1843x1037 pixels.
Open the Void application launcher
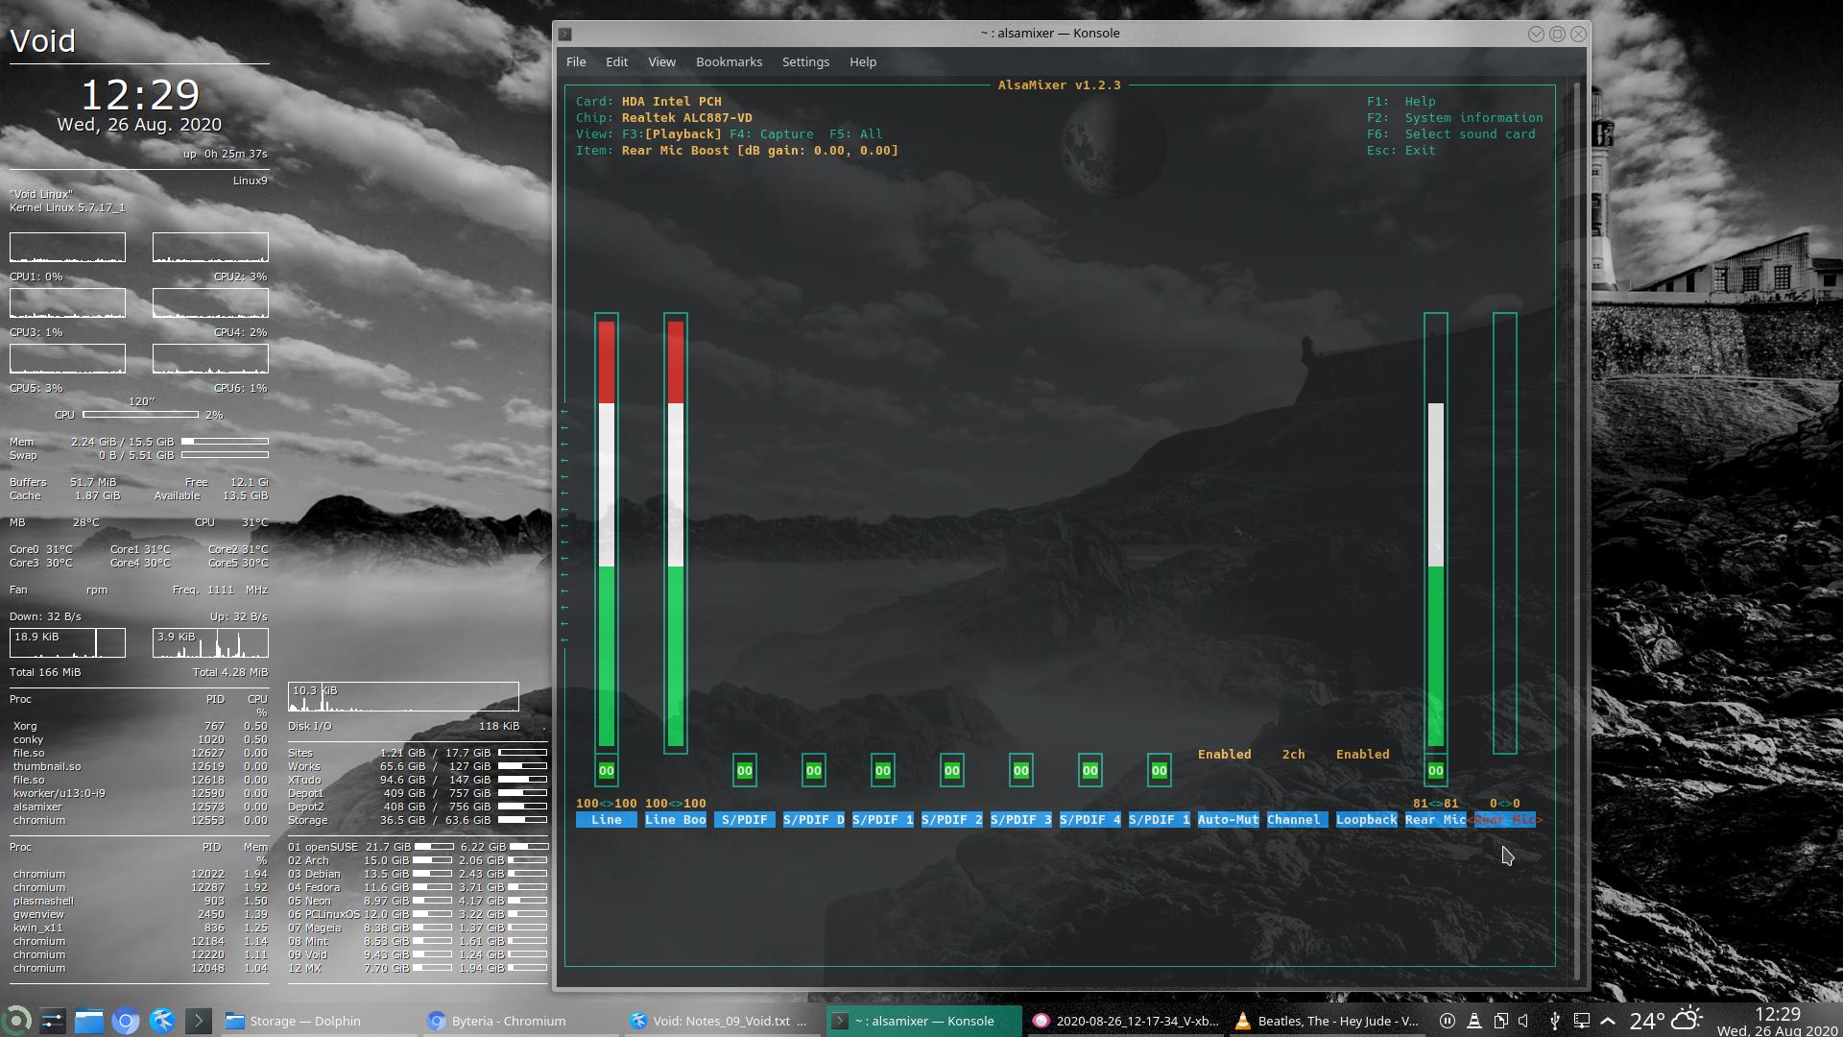point(16,1021)
